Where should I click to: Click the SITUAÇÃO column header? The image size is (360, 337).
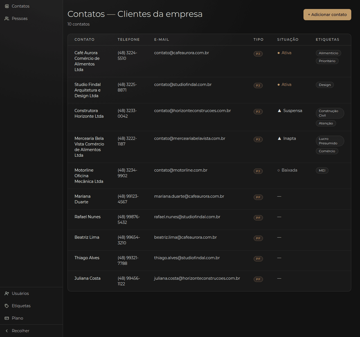pyautogui.click(x=288, y=40)
